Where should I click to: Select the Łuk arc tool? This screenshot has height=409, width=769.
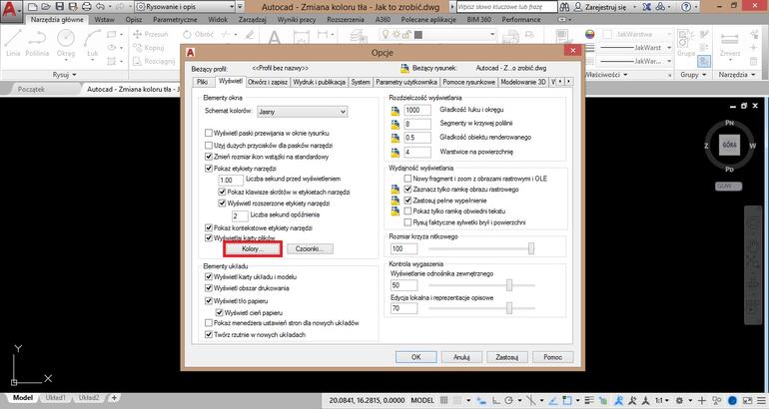coord(92,43)
